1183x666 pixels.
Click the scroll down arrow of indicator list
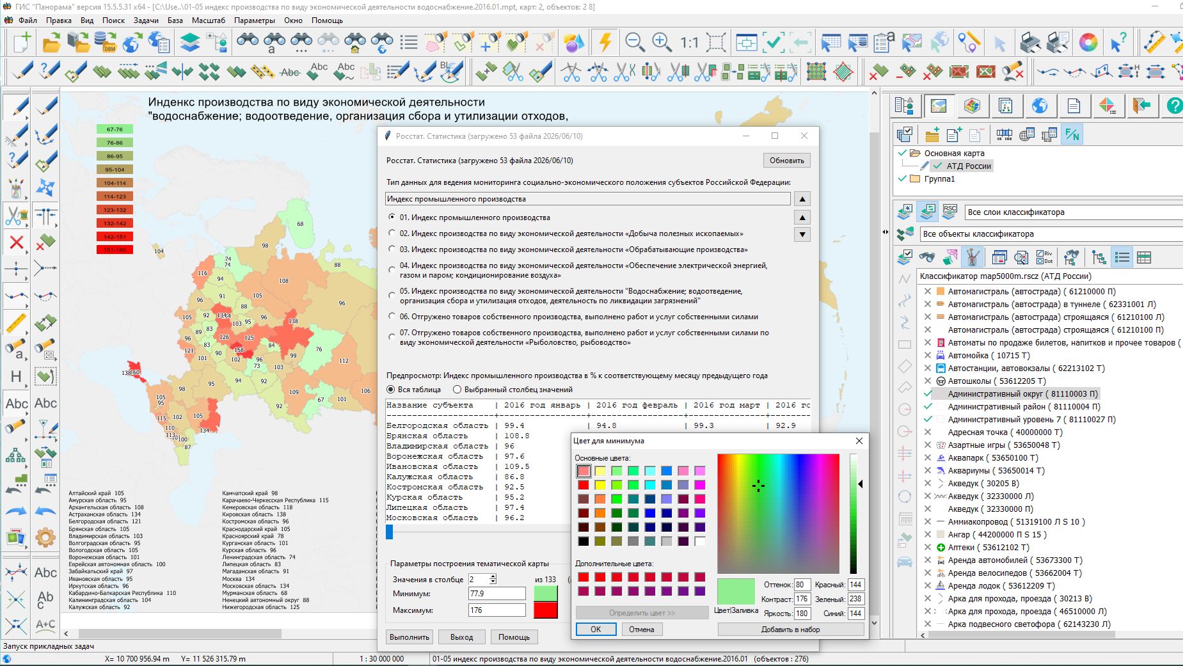coord(802,234)
